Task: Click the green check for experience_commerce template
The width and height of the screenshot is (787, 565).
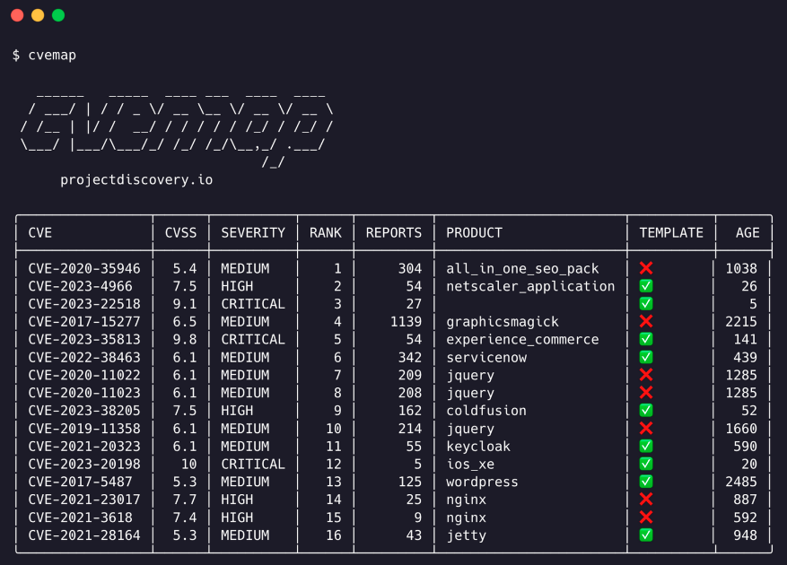Action: point(645,339)
